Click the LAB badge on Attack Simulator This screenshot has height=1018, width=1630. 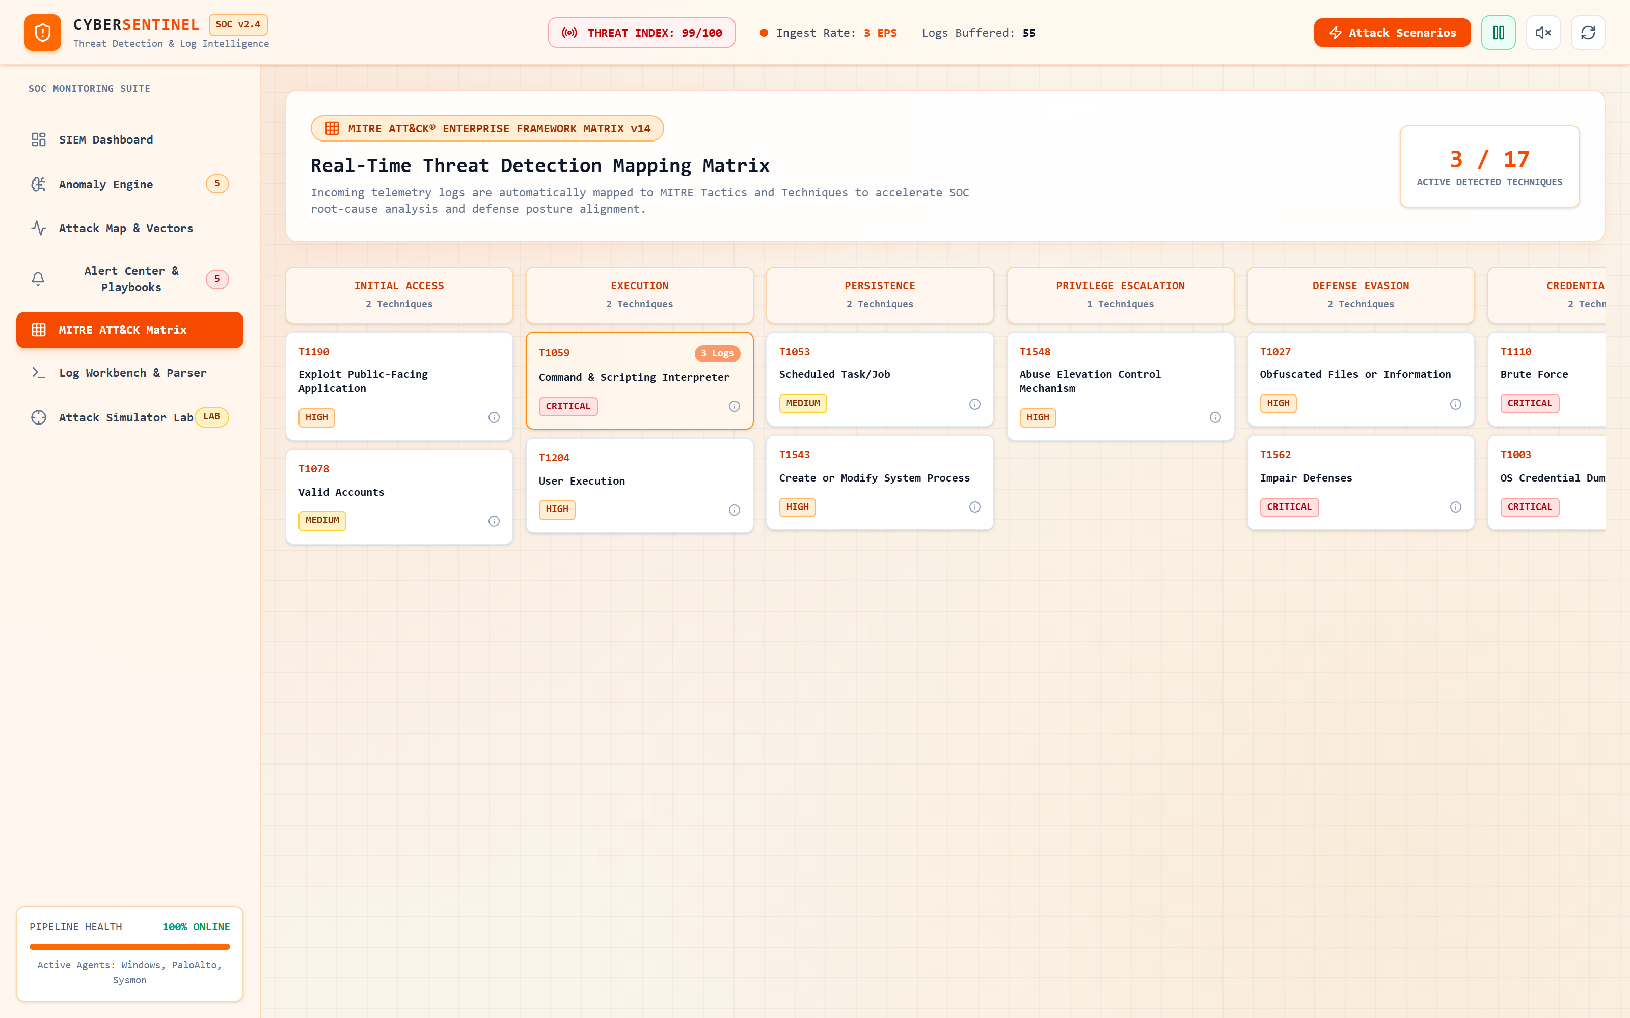[x=211, y=417]
